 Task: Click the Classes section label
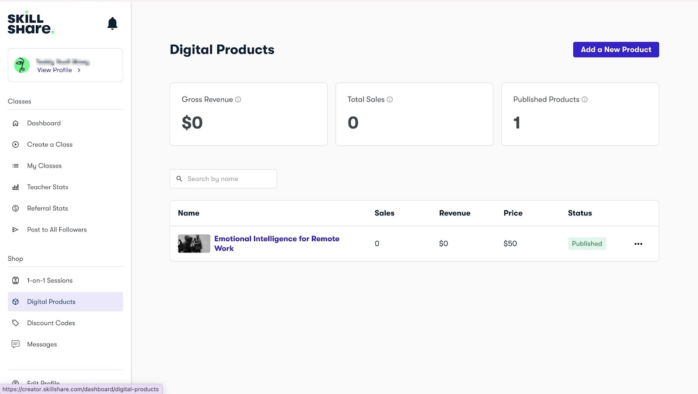[x=20, y=101]
